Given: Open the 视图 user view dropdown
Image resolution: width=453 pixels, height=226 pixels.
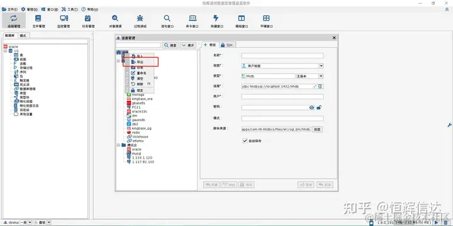Looking at the screenshot, I should (x=322, y=66).
